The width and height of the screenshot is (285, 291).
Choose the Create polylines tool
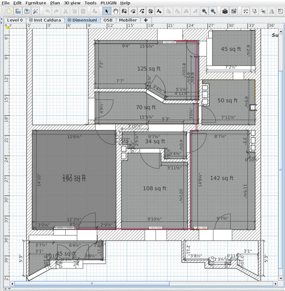point(142,11)
